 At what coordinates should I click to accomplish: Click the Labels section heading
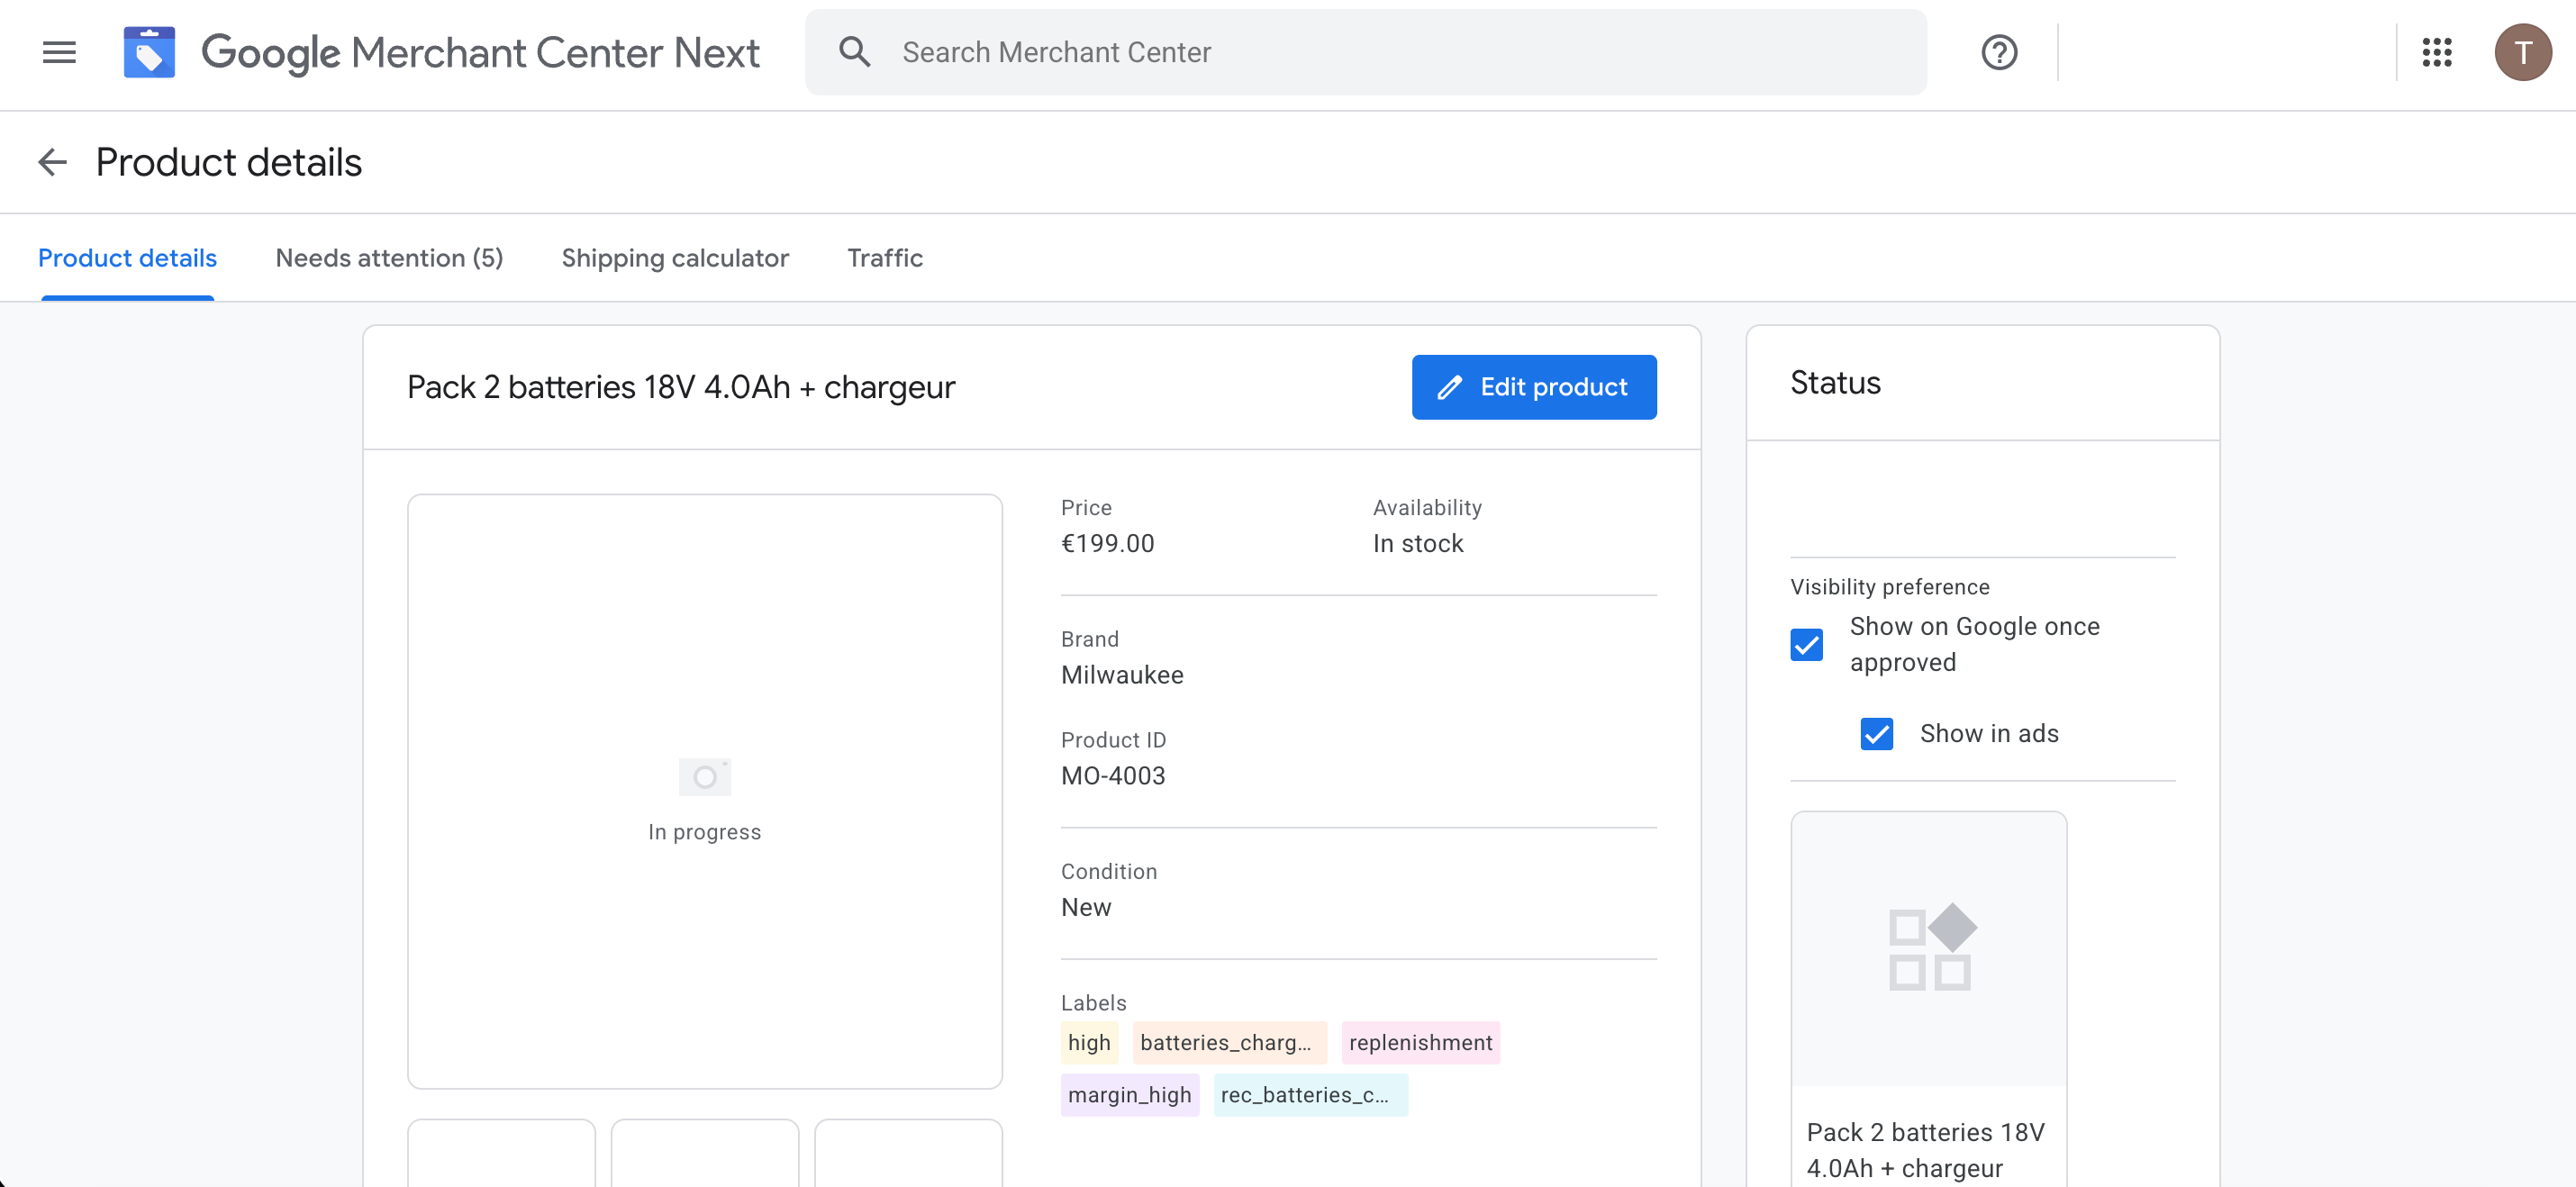click(x=1093, y=1003)
